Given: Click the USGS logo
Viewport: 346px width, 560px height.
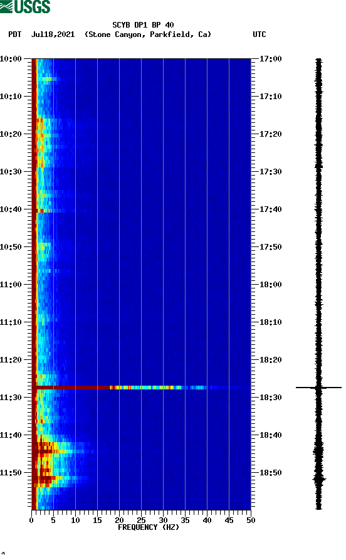Looking at the screenshot, I should 25,6.
